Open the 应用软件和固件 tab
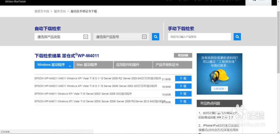 tap(133, 65)
